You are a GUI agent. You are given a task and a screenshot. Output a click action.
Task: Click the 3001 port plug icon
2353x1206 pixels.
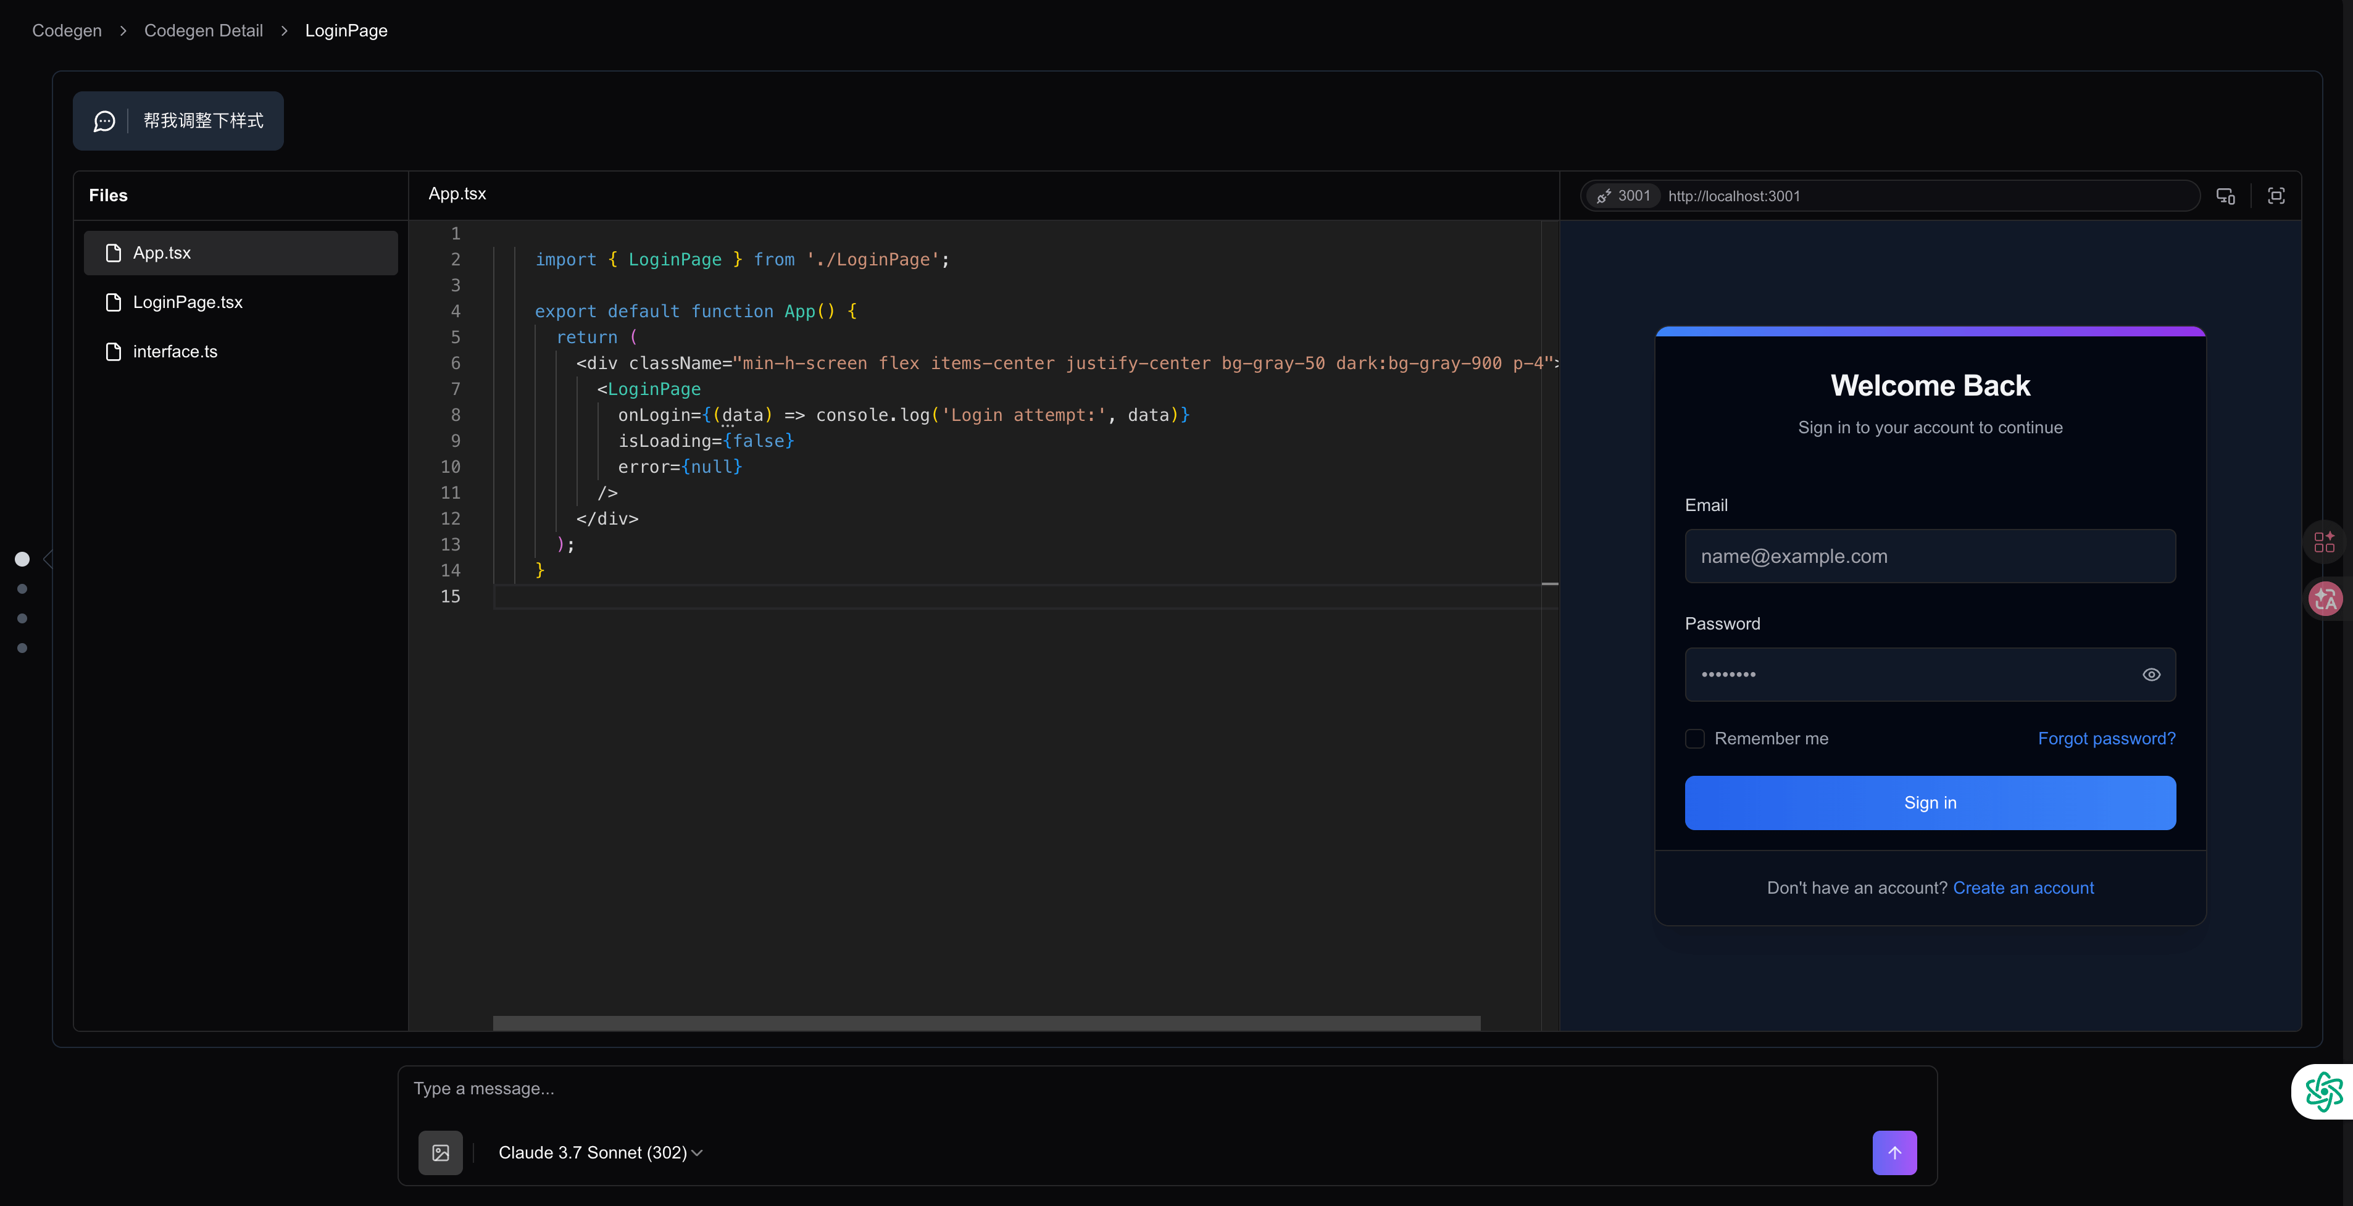[x=1604, y=196]
